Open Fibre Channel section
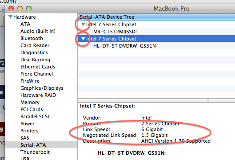 tap(37, 74)
